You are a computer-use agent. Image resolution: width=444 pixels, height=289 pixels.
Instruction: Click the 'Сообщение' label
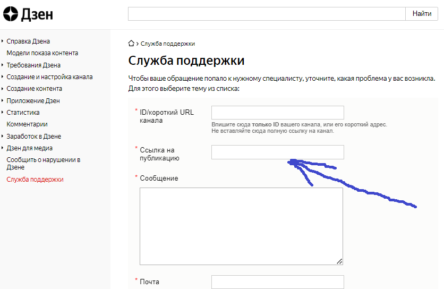159,178
